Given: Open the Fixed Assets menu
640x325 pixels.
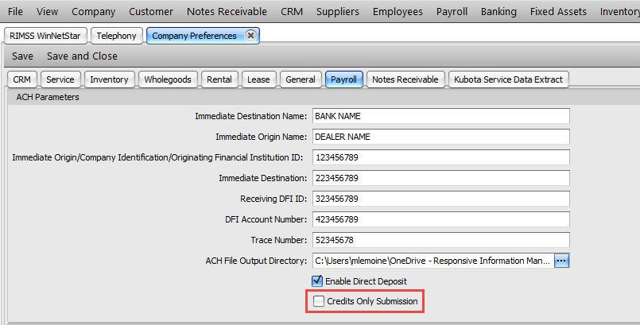Looking at the screenshot, I should pyautogui.click(x=558, y=12).
